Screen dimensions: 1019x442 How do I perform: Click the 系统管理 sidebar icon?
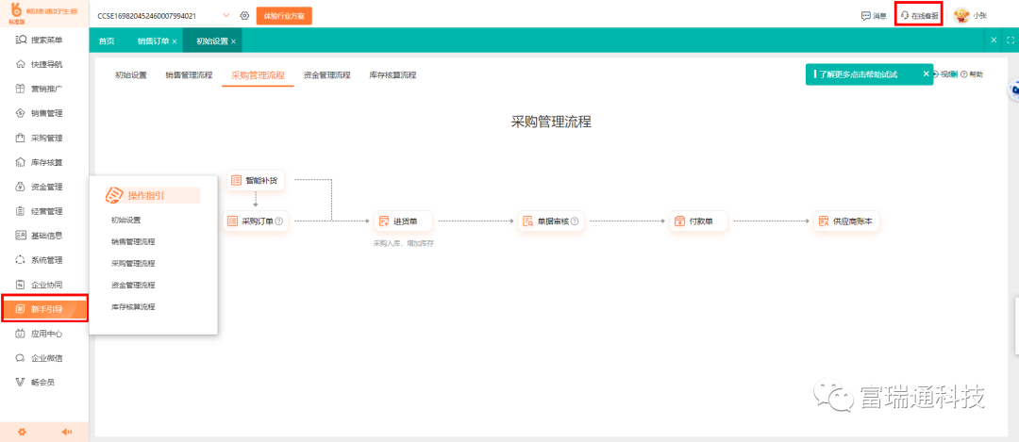tap(20, 259)
